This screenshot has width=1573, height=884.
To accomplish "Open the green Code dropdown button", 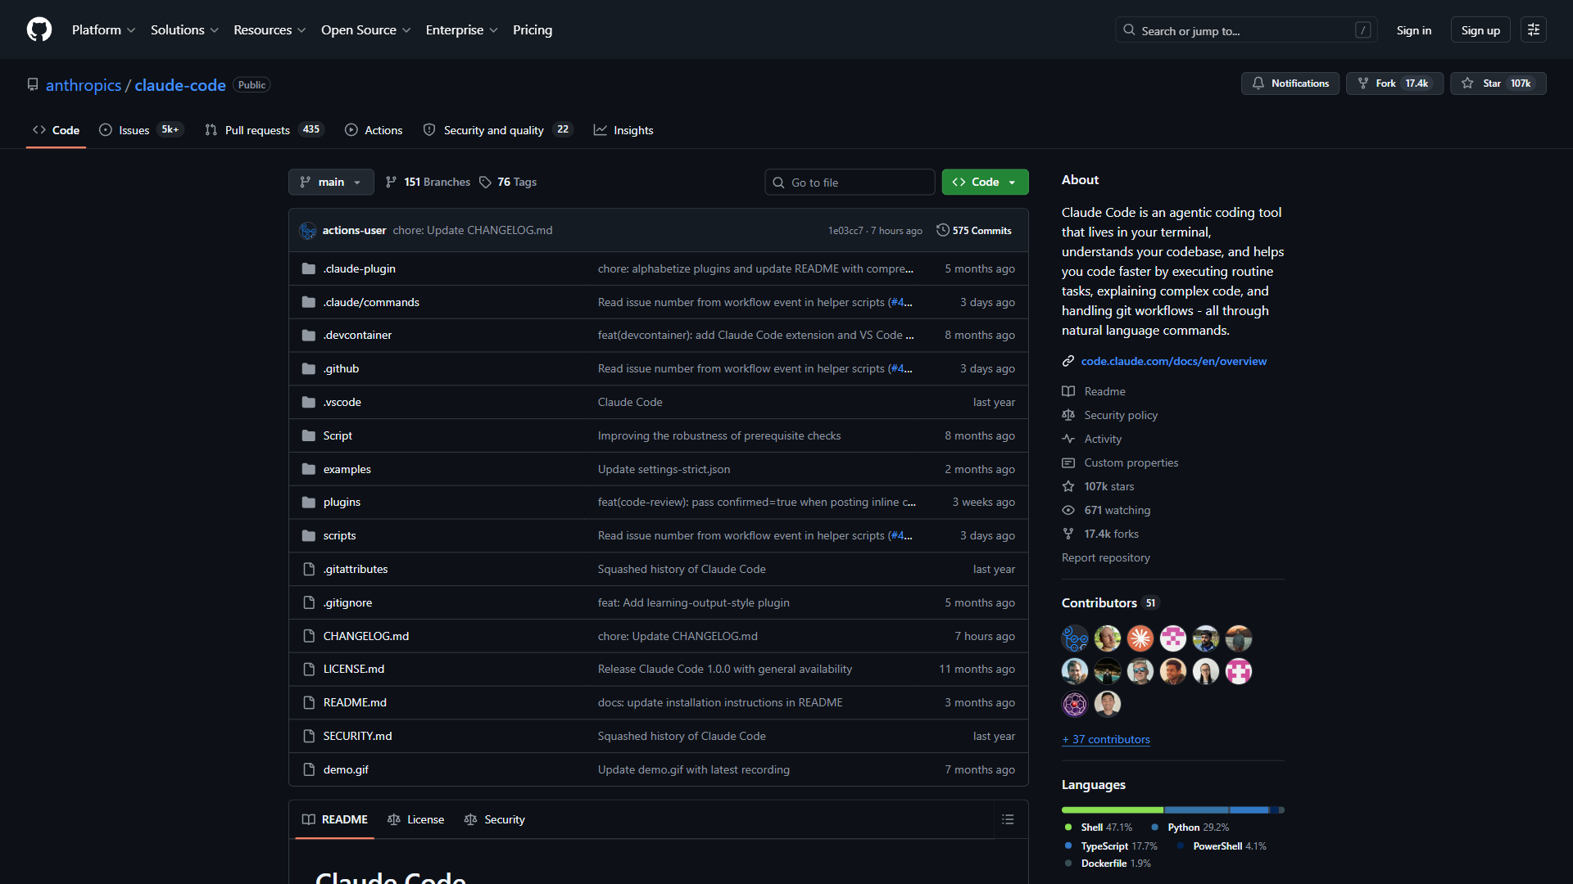I will coord(985,182).
